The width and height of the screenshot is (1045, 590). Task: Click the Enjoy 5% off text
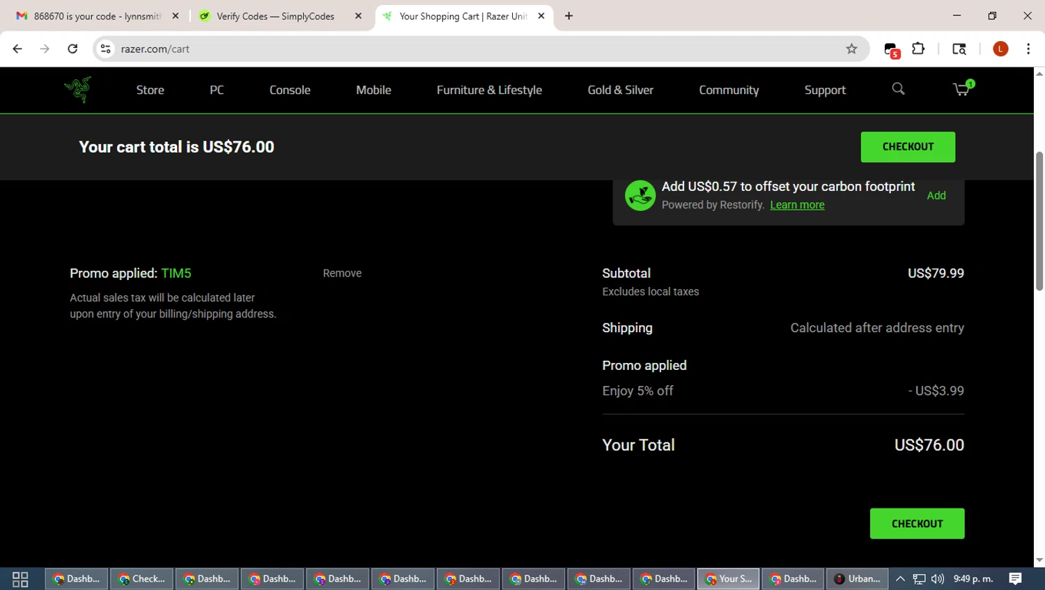[x=637, y=391]
